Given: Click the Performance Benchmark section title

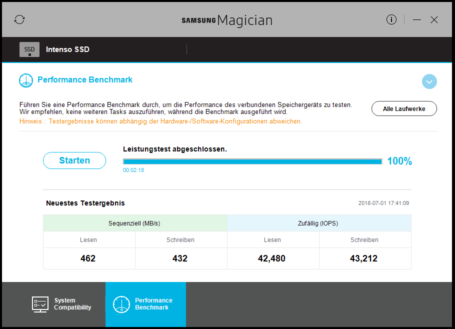Looking at the screenshot, I should click(x=85, y=80).
